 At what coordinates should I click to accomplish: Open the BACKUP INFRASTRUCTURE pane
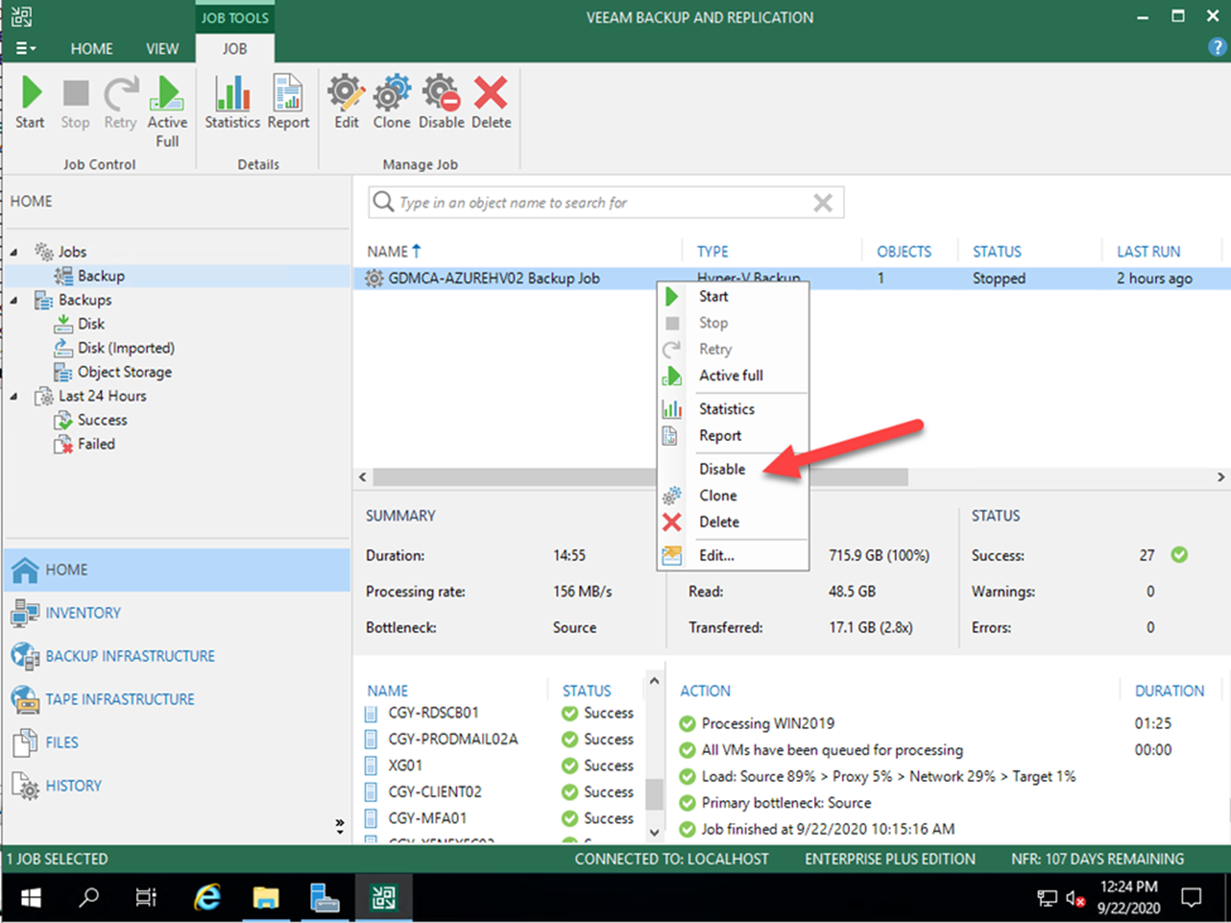pyautogui.click(x=177, y=656)
